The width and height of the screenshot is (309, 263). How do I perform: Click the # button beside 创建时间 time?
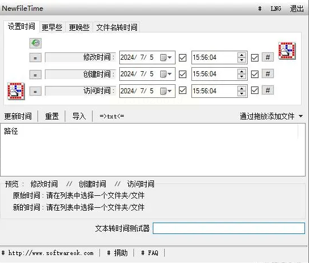pyautogui.click(x=268, y=74)
